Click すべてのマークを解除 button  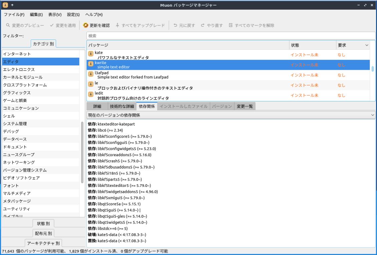tap(252, 25)
